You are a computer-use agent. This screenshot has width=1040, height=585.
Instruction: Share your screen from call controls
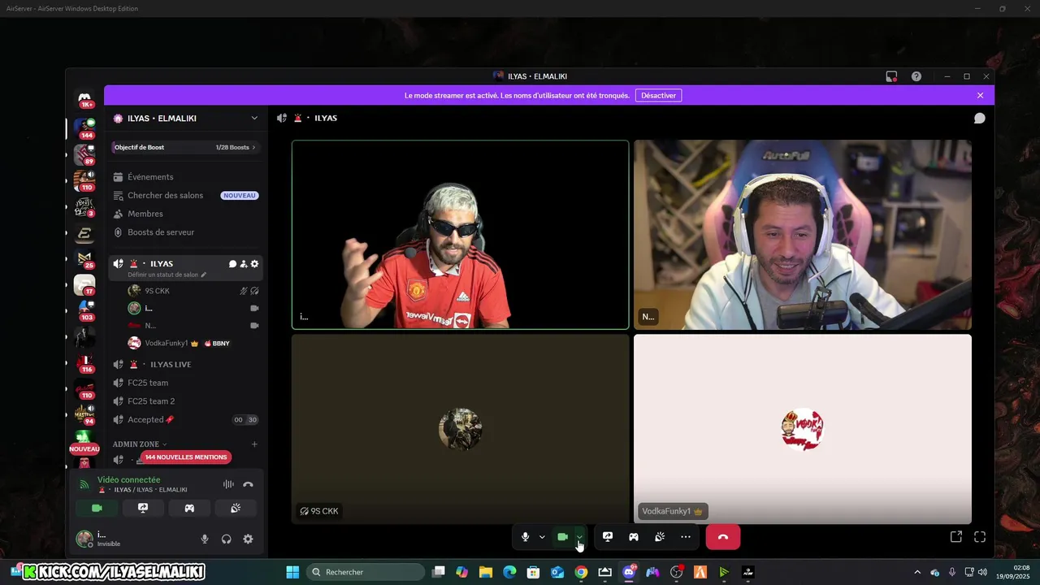point(607,537)
